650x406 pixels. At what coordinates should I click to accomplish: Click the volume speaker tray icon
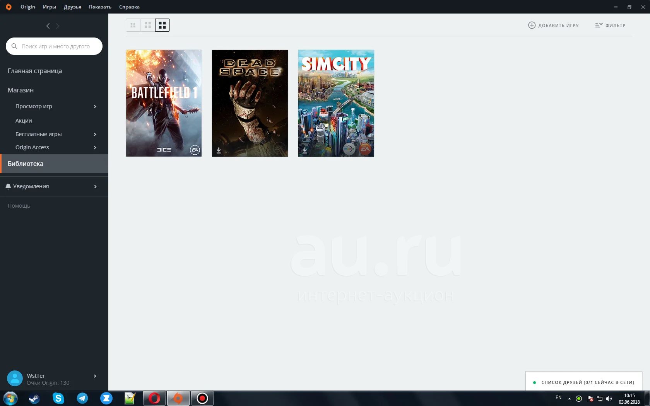(x=609, y=399)
